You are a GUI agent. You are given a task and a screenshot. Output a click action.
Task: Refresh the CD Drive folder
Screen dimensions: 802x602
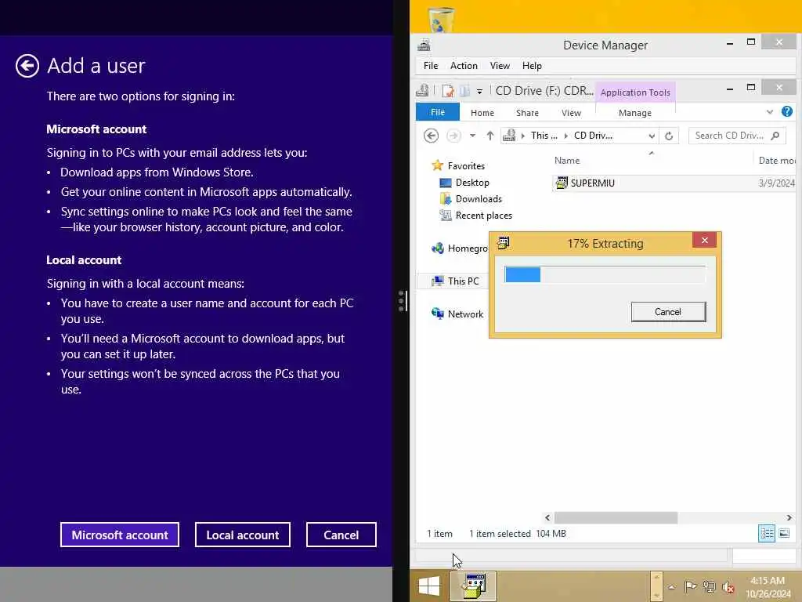pyautogui.click(x=669, y=136)
